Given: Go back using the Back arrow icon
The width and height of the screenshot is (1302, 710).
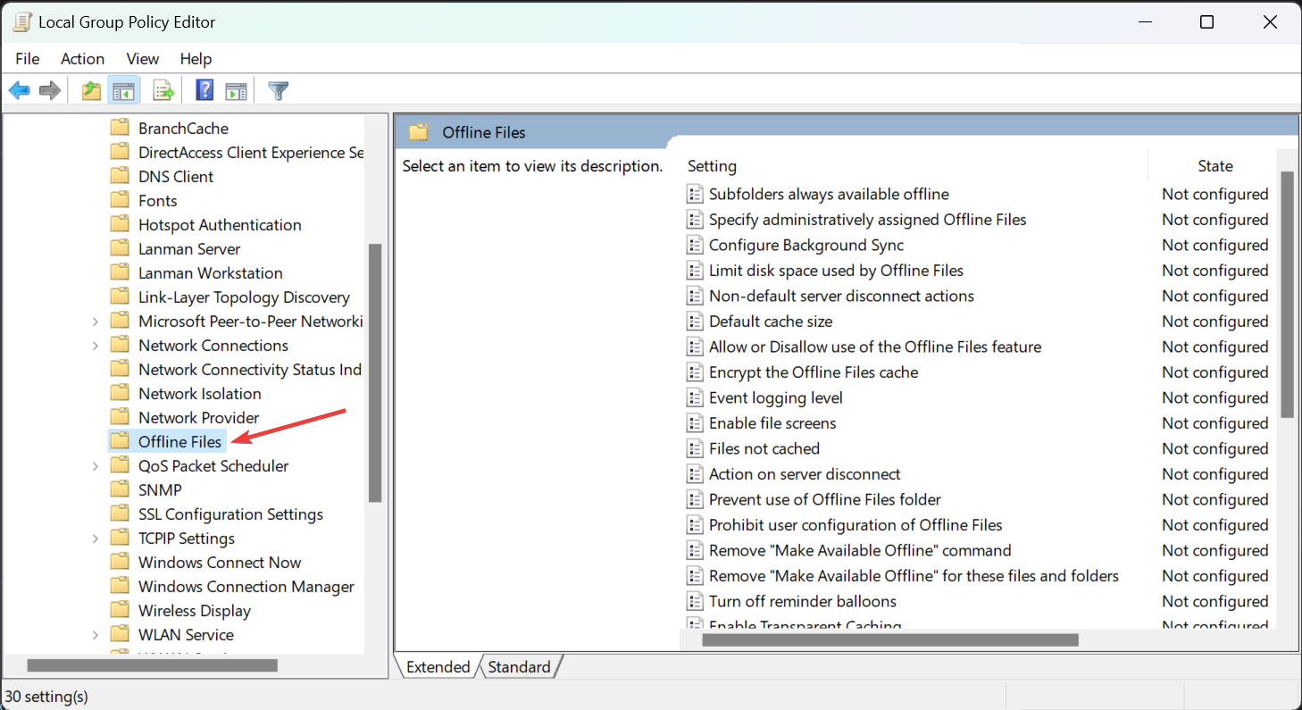Looking at the screenshot, I should tap(20, 90).
